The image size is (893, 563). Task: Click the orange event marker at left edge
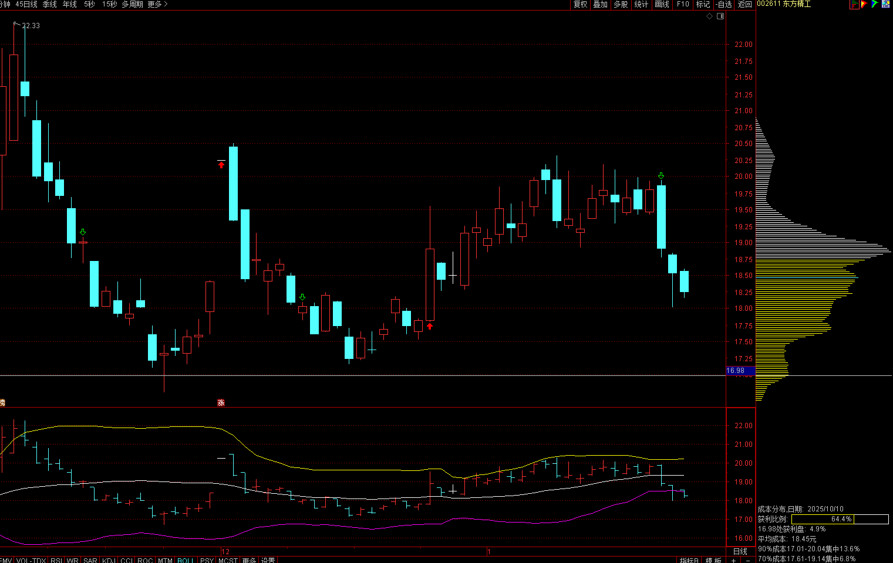(2, 403)
